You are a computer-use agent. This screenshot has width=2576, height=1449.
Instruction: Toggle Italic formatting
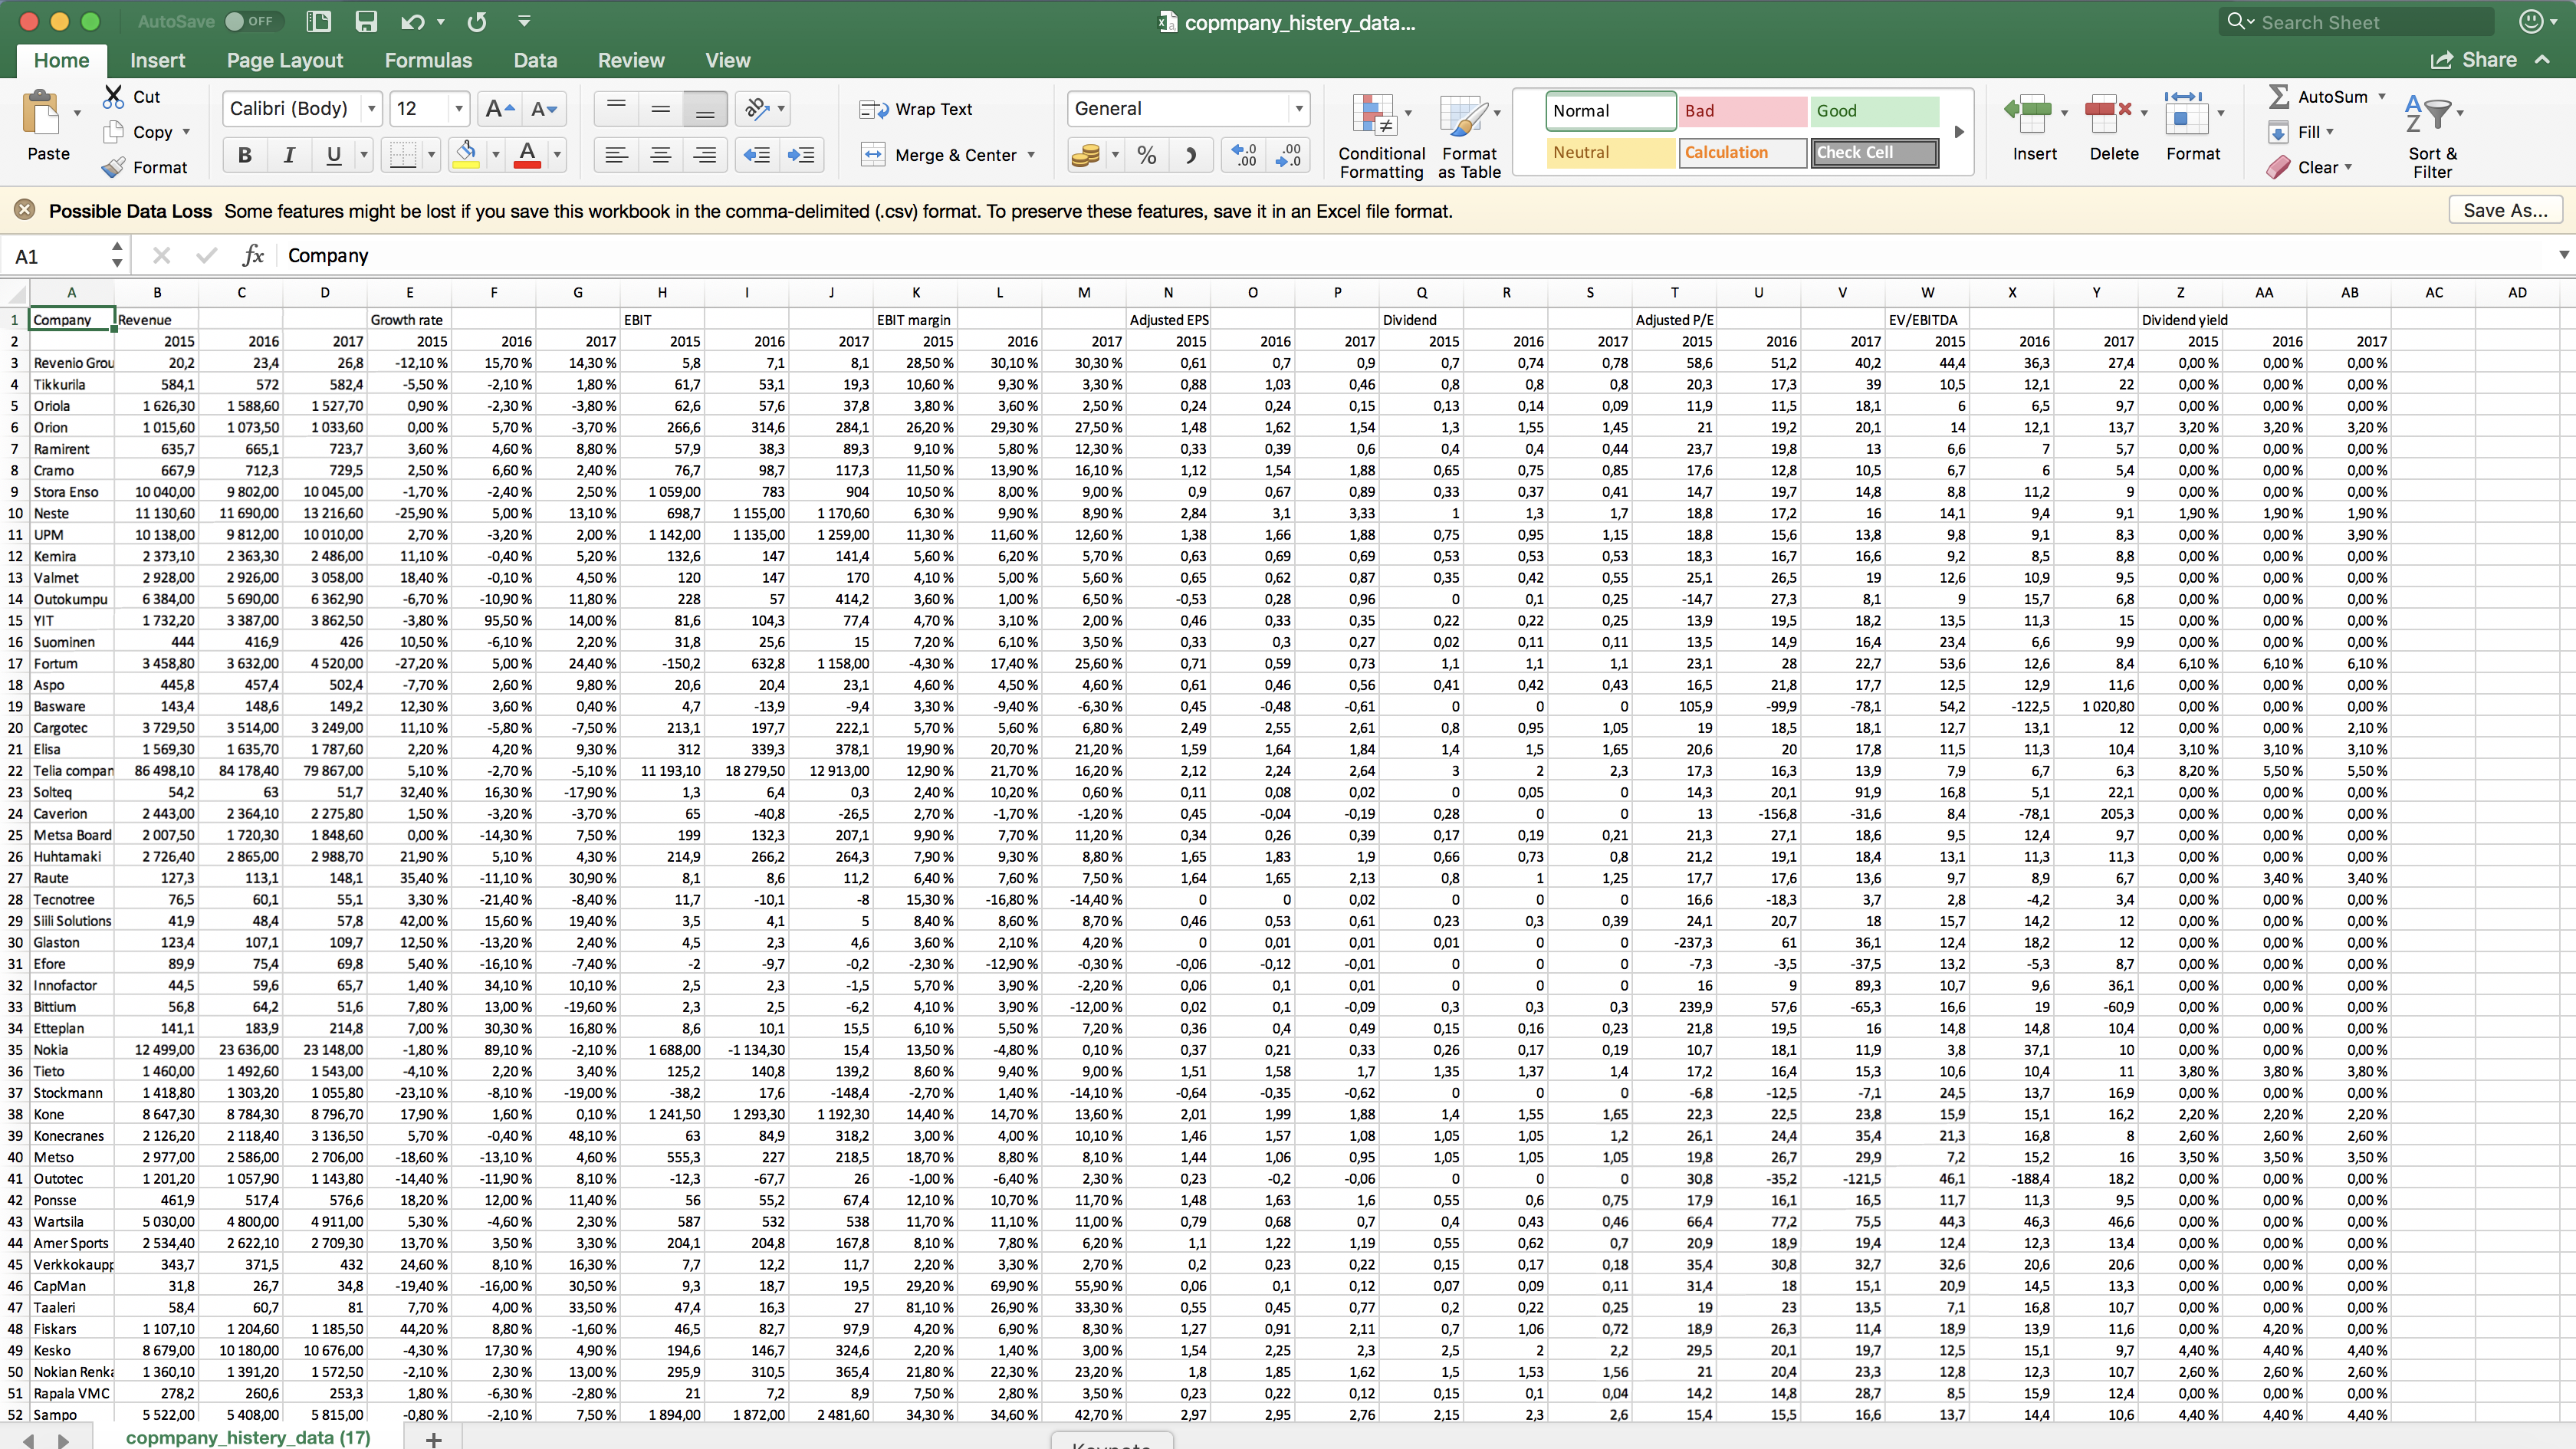coord(289,155)
